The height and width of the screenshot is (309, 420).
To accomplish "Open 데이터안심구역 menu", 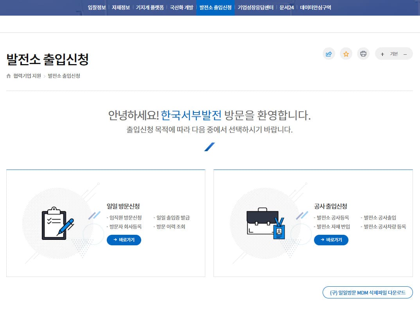I will (x=316, y=7).
